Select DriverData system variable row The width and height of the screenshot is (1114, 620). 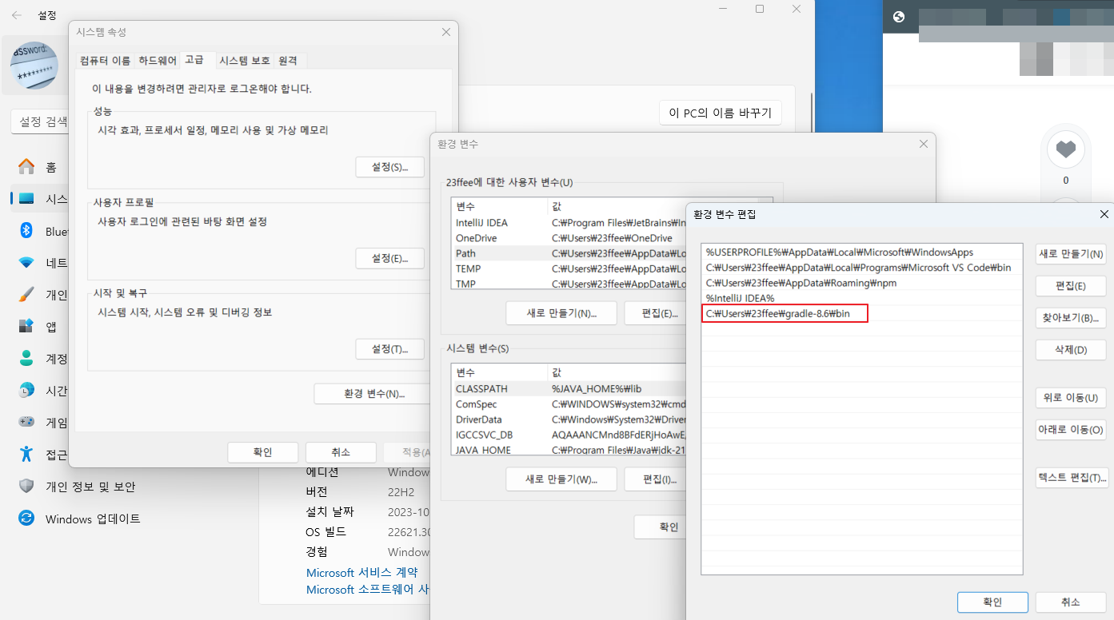pyautogui.click(x=569, y=419)
